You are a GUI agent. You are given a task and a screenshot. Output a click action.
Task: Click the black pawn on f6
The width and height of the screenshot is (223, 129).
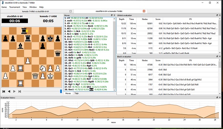click(43, 46)
